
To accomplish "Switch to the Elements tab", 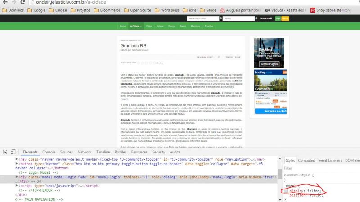I will (30, 152).
